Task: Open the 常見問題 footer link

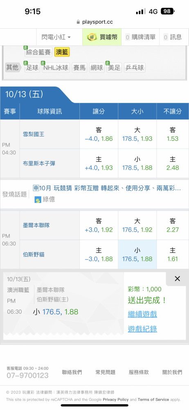Action: tap(106, 372)
